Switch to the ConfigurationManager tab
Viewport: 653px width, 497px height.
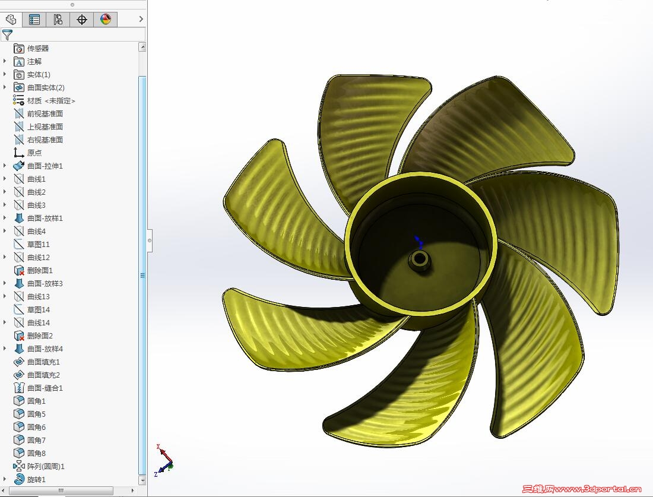point(58,19)
